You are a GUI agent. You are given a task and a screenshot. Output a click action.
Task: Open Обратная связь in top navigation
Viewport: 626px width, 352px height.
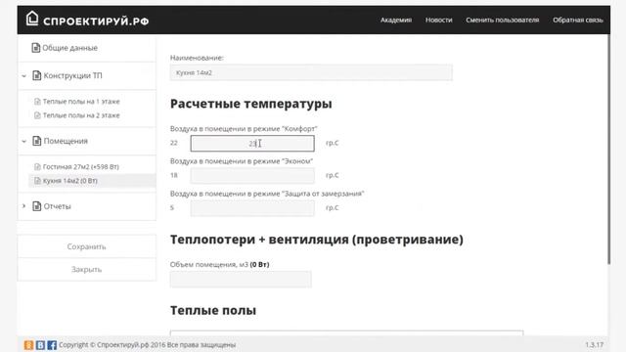pos(578,20)
